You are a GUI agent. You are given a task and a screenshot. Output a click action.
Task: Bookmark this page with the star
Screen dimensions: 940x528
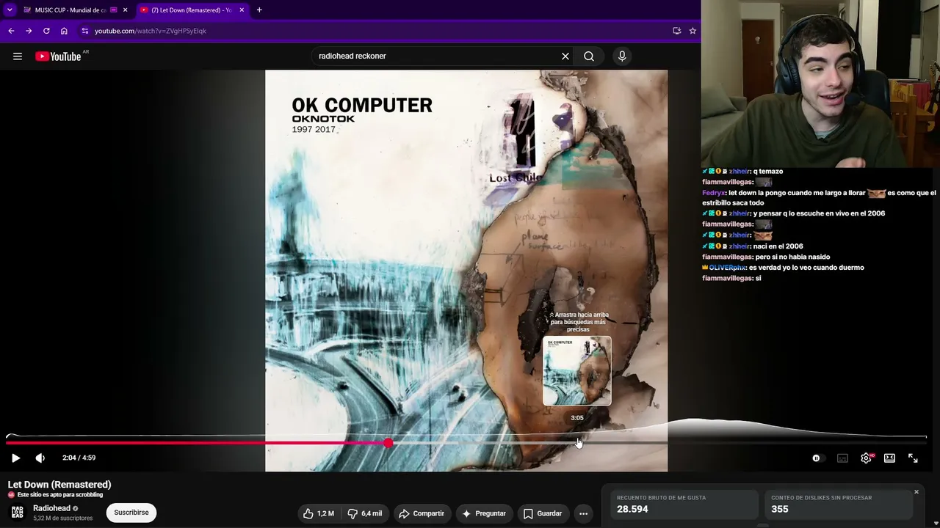coord(693,31)
